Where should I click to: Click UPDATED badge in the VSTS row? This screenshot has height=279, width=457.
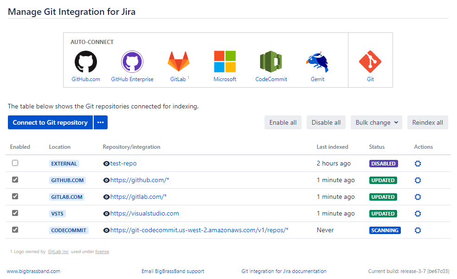[x=383, y=214]
